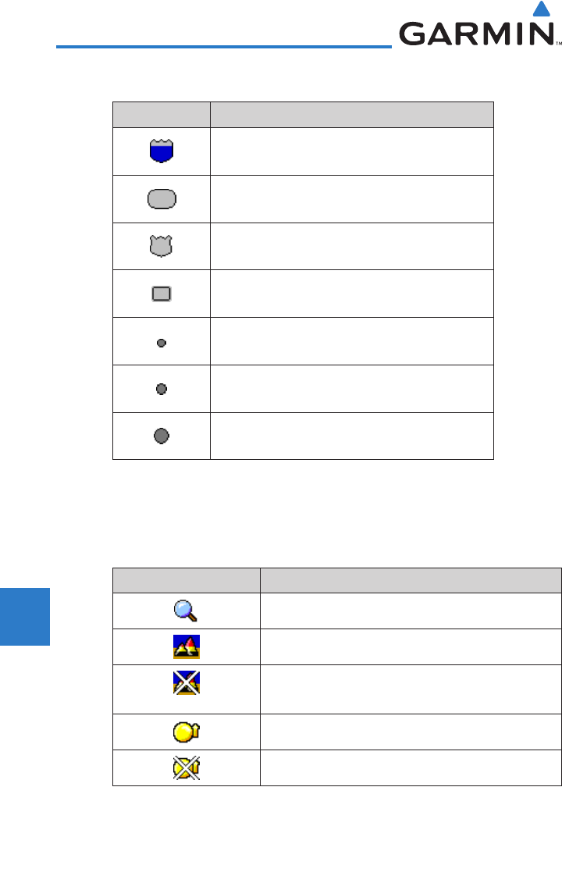Click the blank cell next to blue shield

pyautogui.click(x=351, y=151)
